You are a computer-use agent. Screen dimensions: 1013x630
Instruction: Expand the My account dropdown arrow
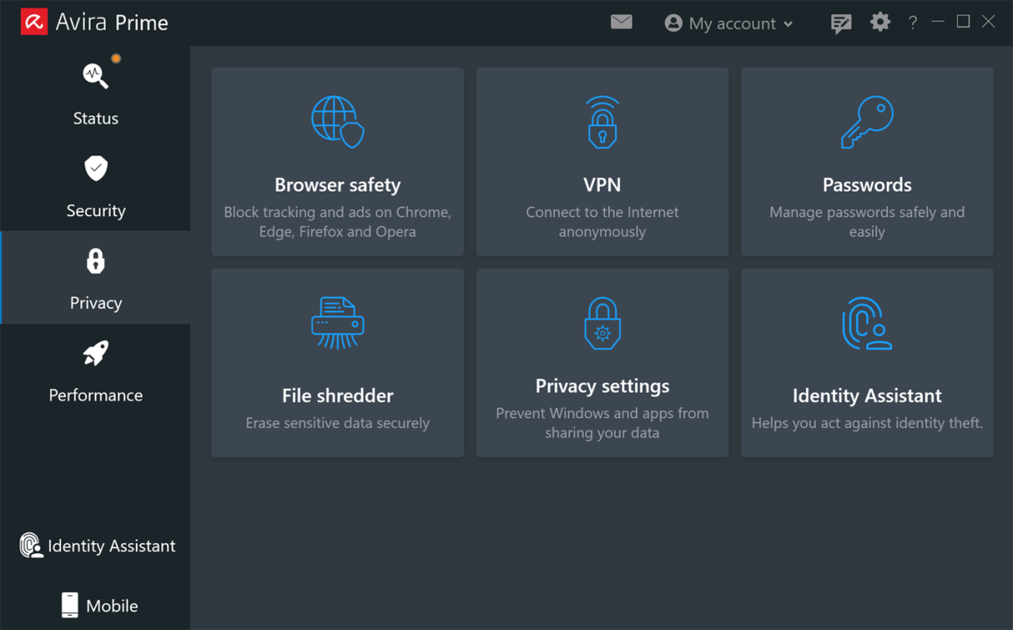click(x=788, y=24)
